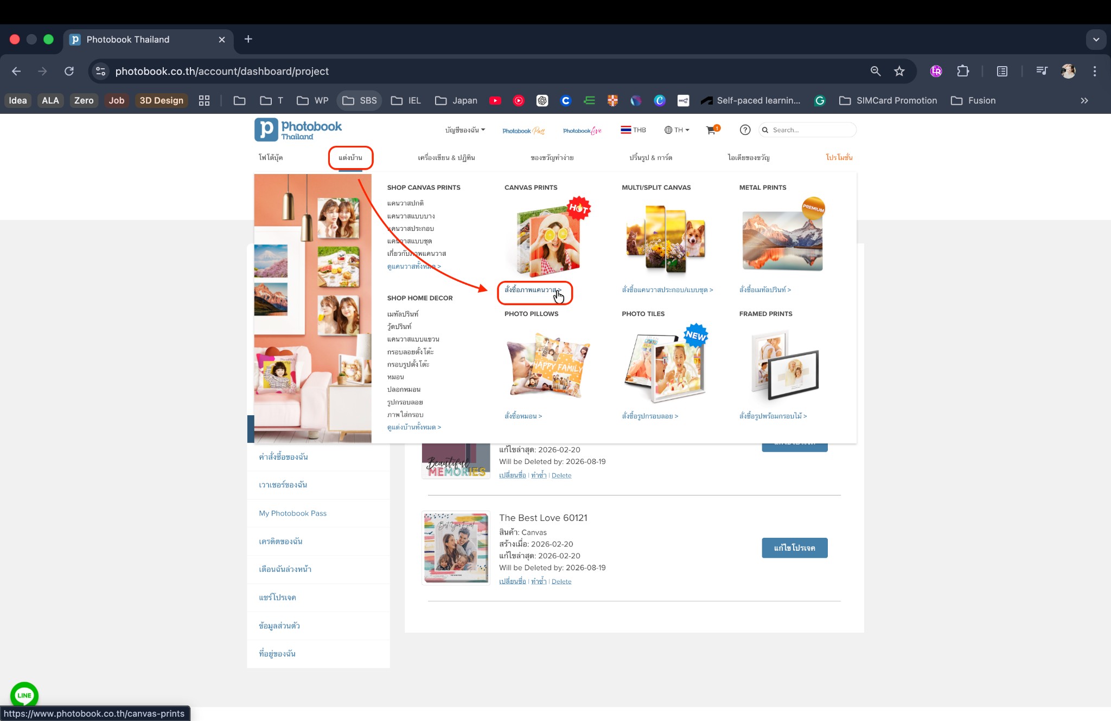Screen dimensions: 1111x721
Task: Reload the page with the refresh icon
Action: pyautogui.click(x=69, y=71)
